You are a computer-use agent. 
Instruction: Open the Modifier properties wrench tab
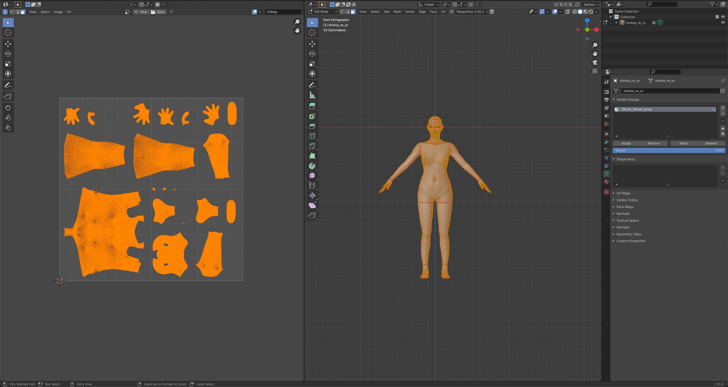coord(607,142)
